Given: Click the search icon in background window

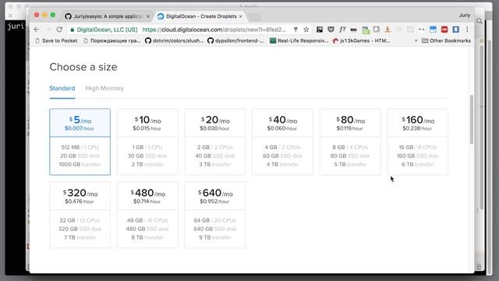Looking at the screenshot, I should (480, 21).
